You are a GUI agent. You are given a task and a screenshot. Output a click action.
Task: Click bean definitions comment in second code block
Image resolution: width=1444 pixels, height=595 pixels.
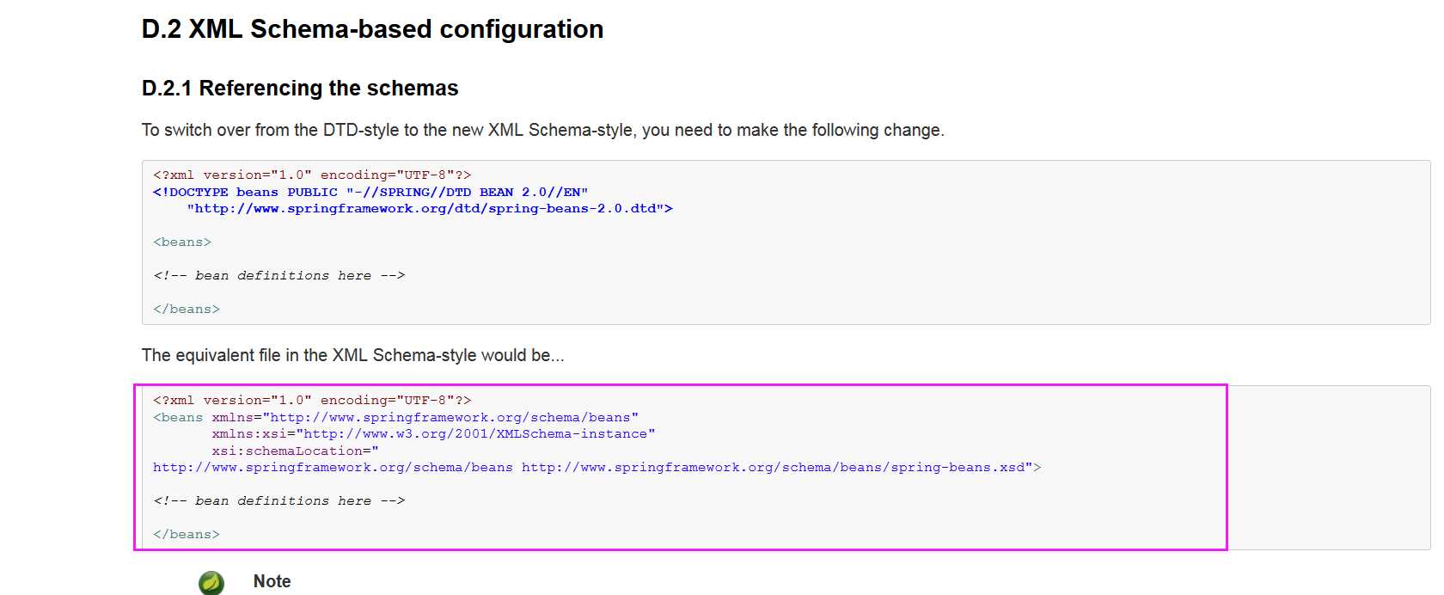coord(278,500)
